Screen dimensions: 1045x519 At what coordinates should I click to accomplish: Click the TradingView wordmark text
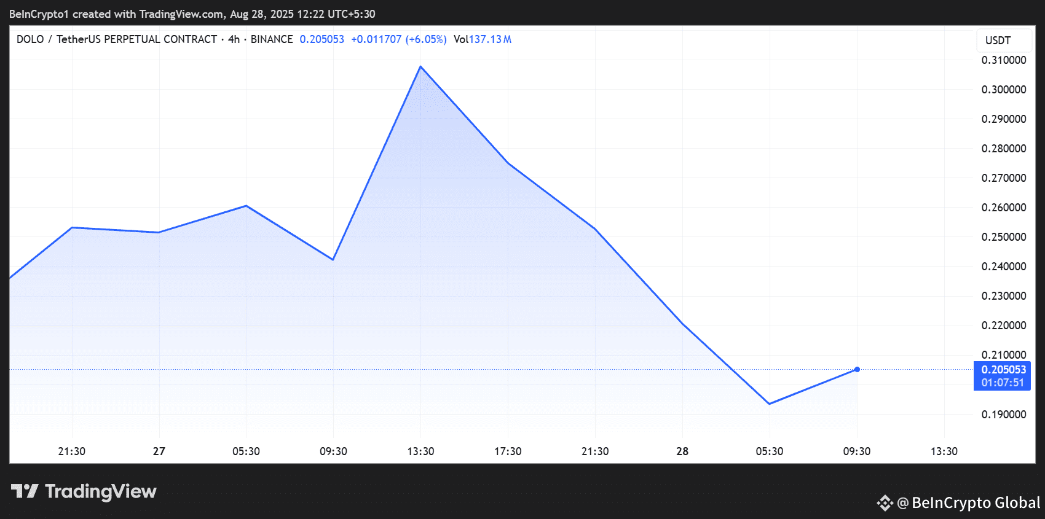coord(101,491)
